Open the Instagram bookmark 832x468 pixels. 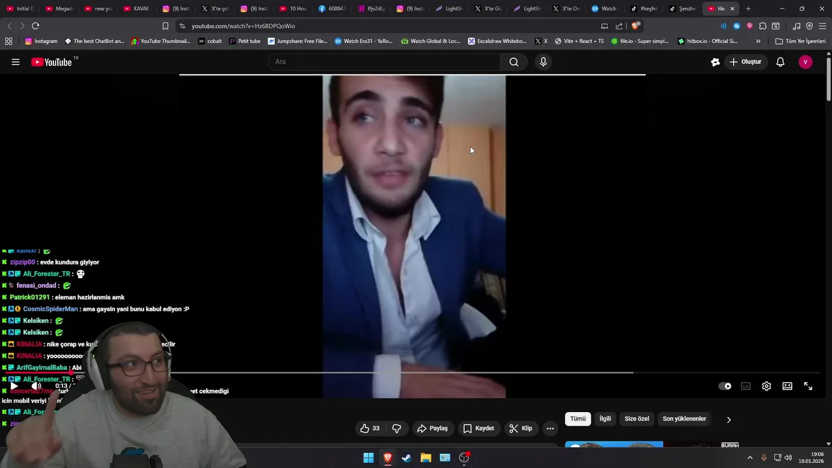click(x=41, y=41)
